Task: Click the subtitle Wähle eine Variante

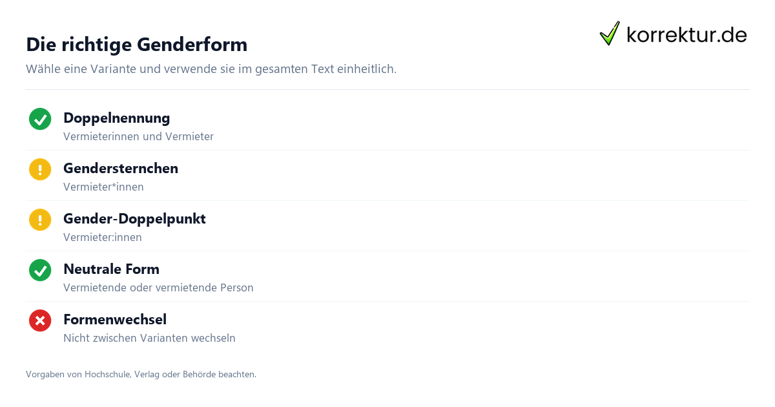Action: [211, 68]
